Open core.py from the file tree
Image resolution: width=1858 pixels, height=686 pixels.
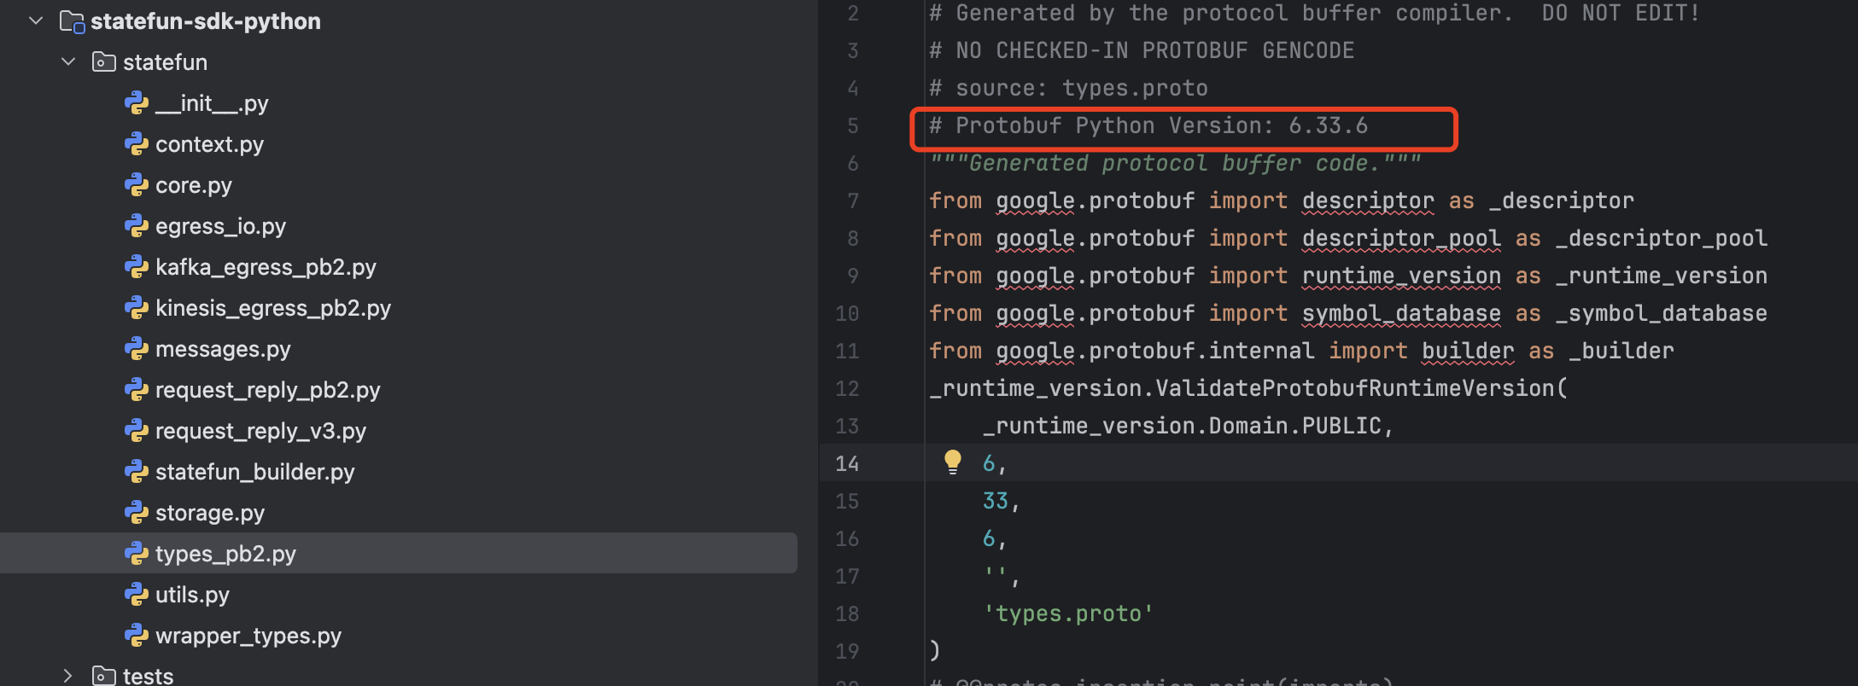coord(194,185)
